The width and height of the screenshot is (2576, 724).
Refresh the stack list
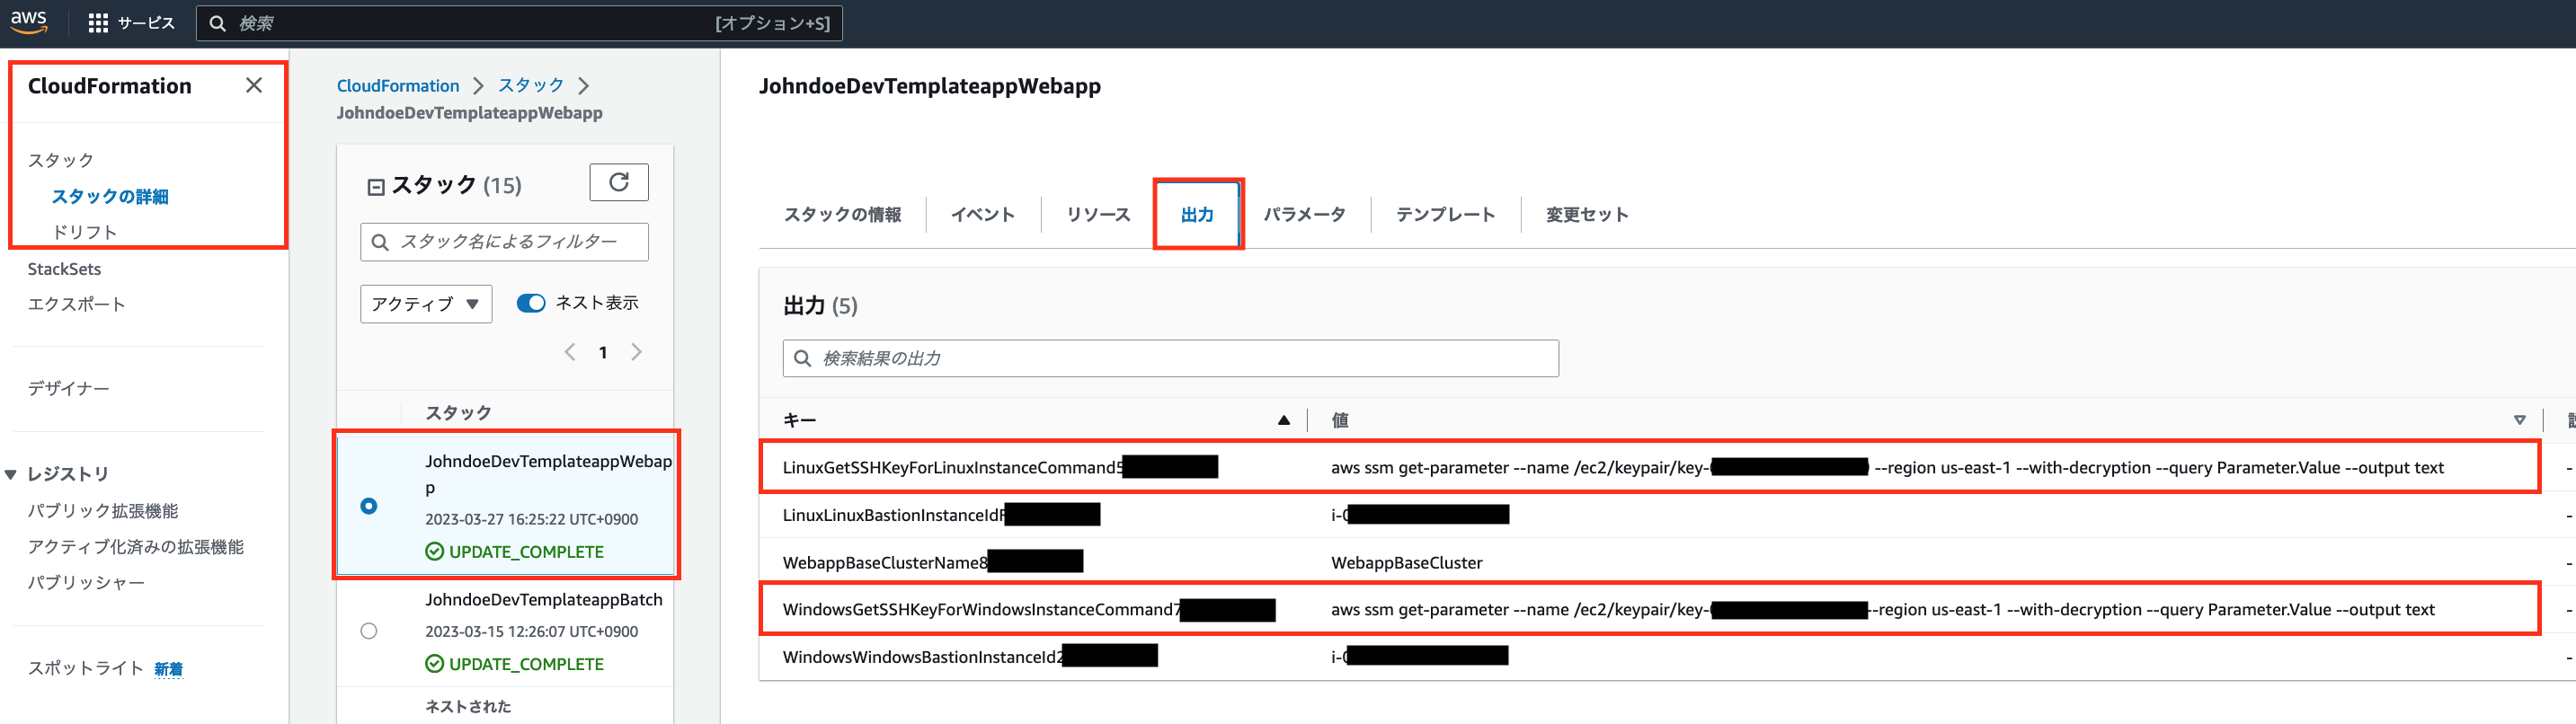coord(619,182)
